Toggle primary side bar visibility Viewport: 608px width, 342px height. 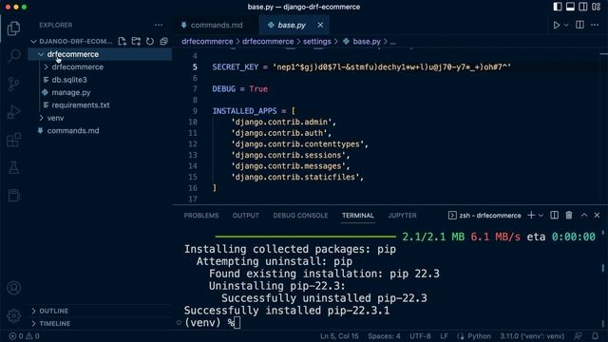tap(558, 7)
